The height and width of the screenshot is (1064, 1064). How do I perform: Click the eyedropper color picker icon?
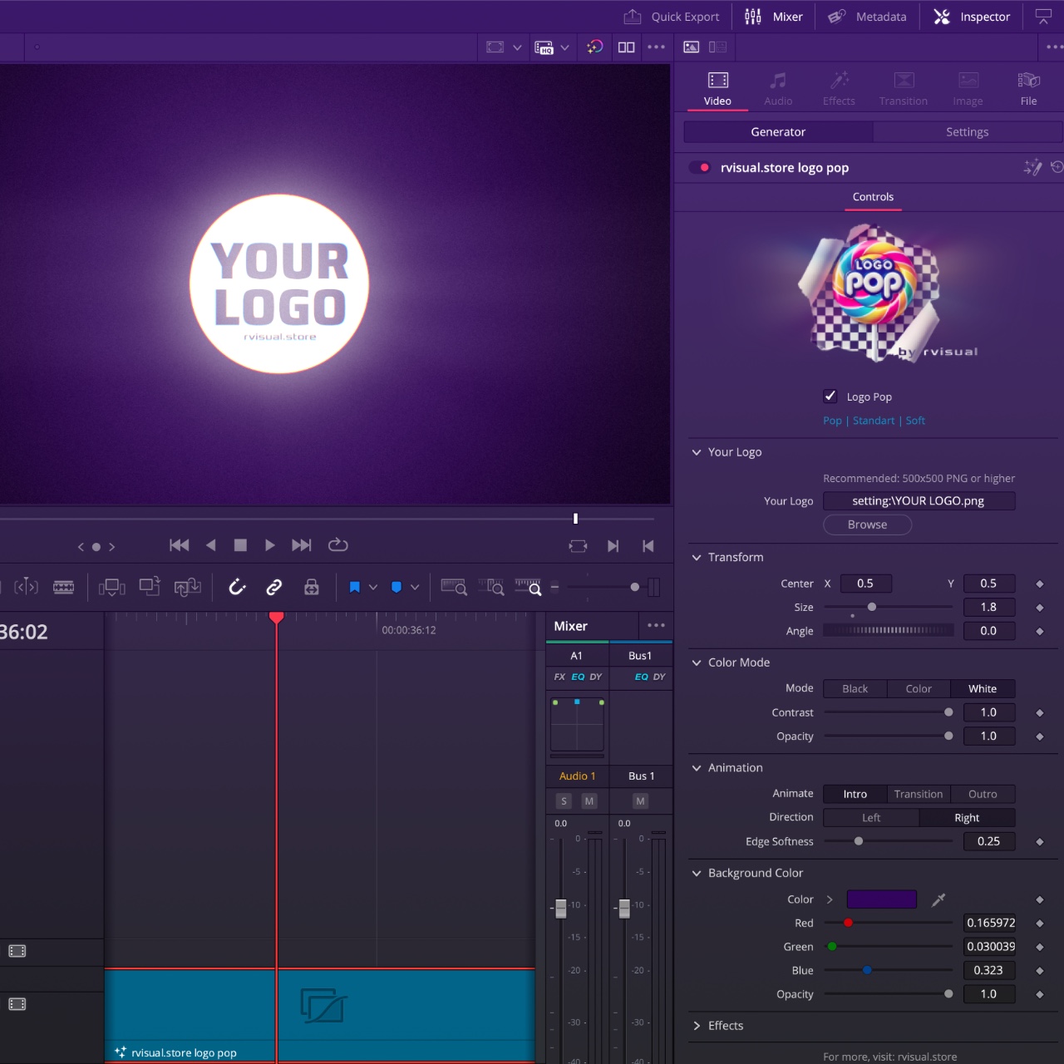pyautogui.click(x=938, y=899)
